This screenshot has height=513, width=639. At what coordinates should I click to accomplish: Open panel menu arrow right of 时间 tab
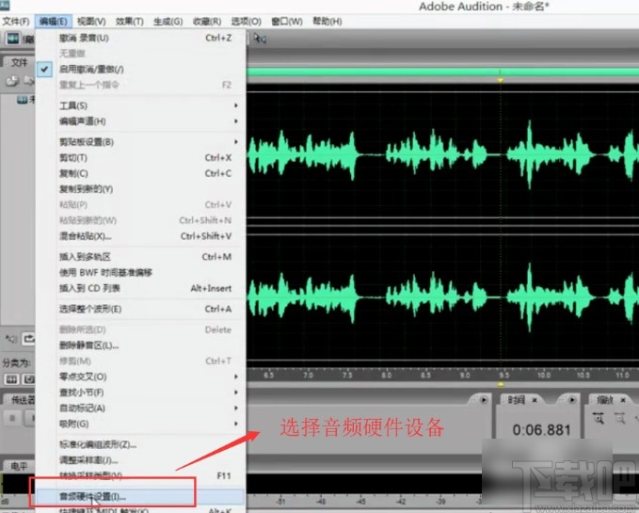572,400
